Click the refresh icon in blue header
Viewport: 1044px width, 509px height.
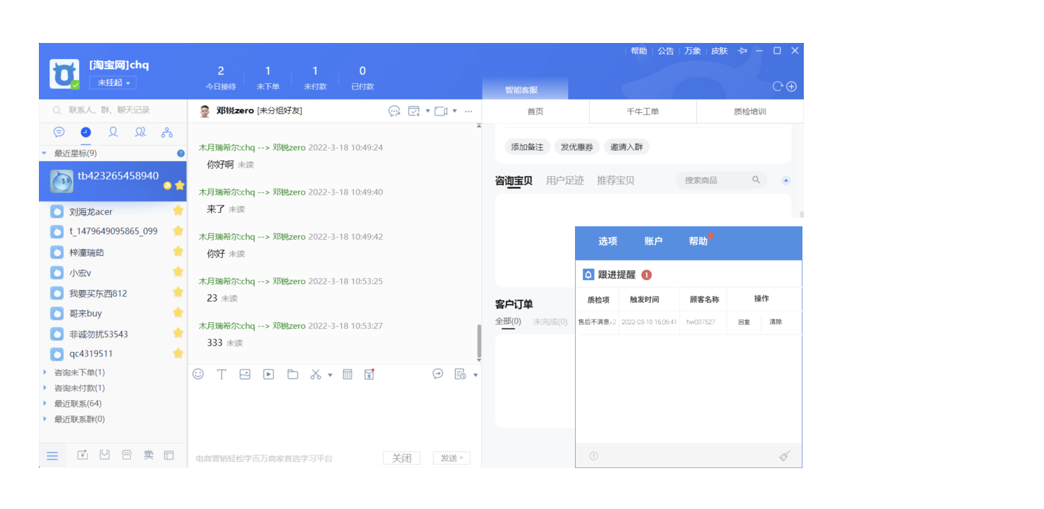tap(778, 86)
